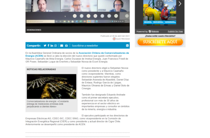
Task: Share the article on Facebook
Action: [48, 46]
